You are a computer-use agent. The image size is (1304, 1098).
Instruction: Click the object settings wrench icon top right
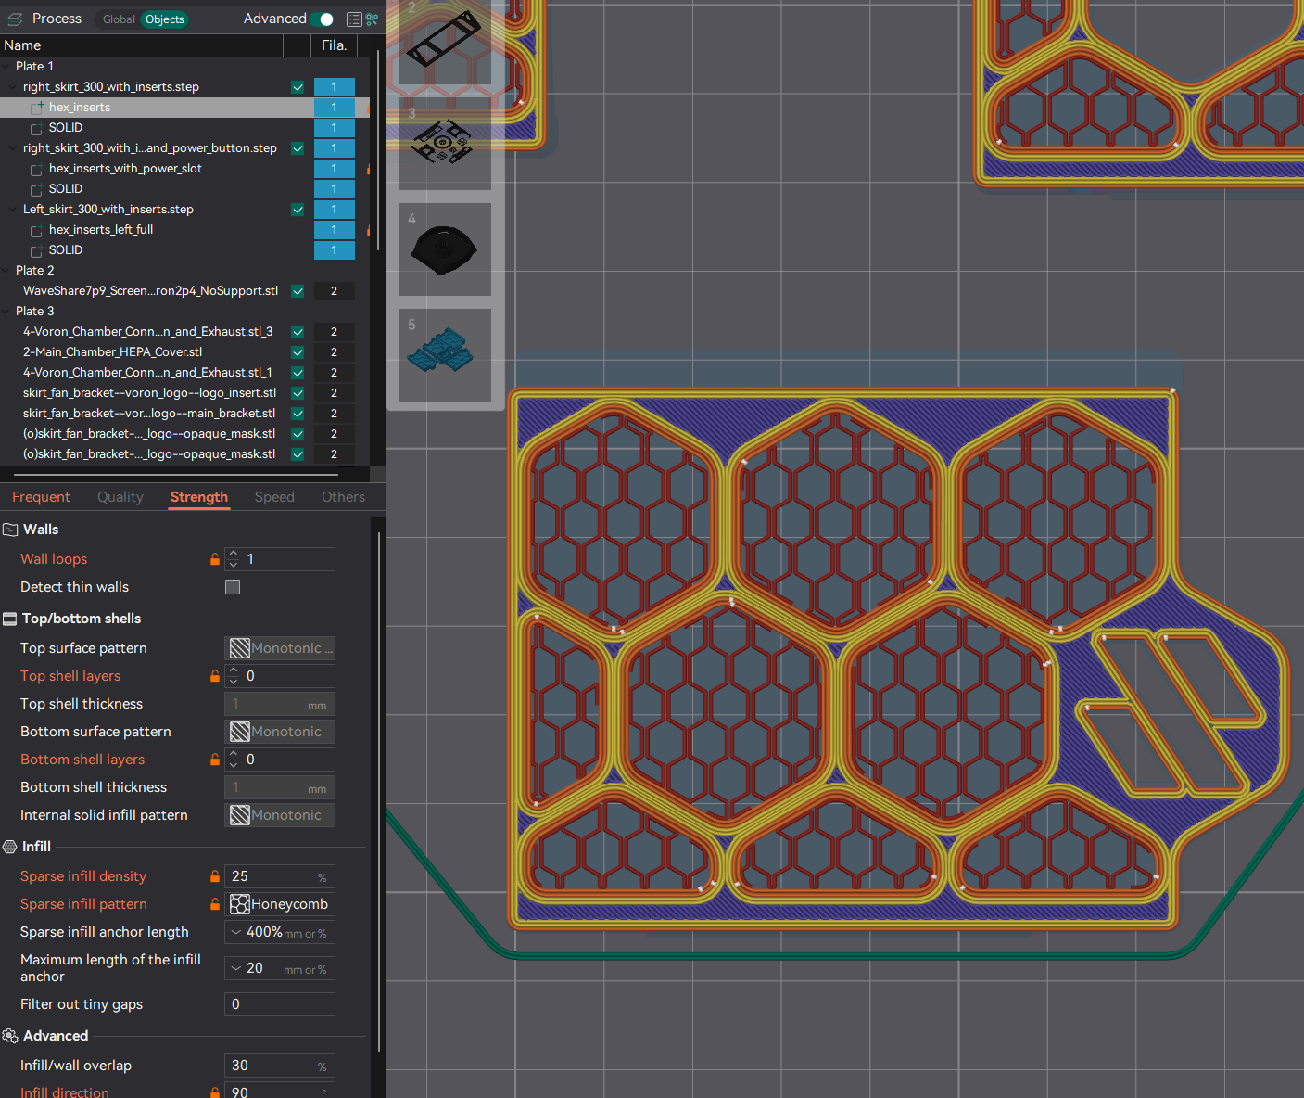(x=372, y=19)
